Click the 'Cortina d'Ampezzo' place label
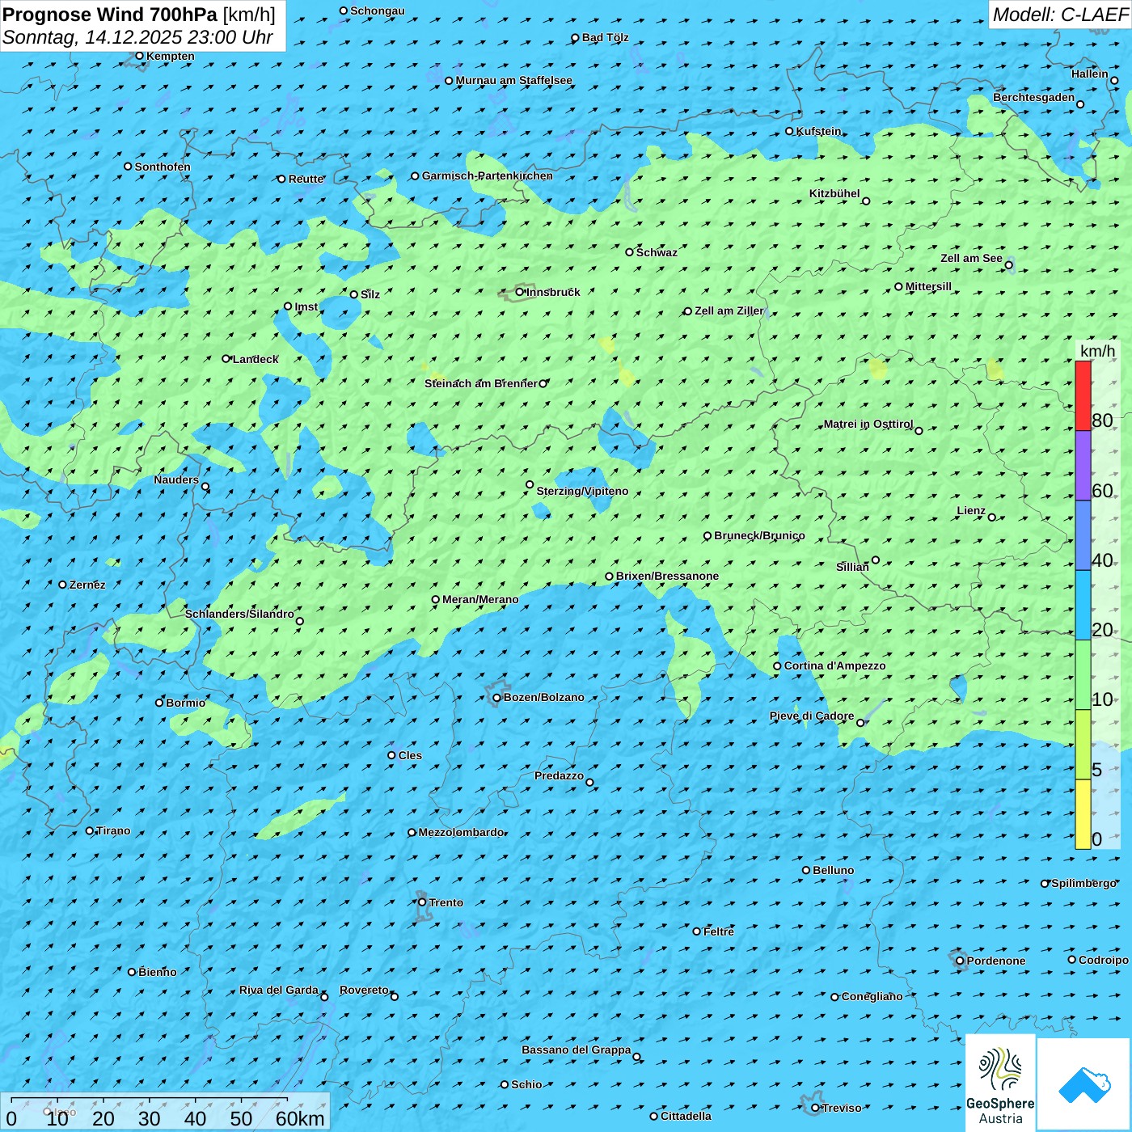 (834, 665)
